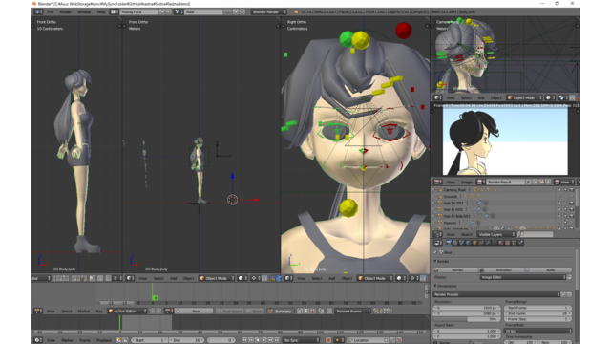
Task: Toggle selectability arrow for Camera_Root
Action: [565, 190]
